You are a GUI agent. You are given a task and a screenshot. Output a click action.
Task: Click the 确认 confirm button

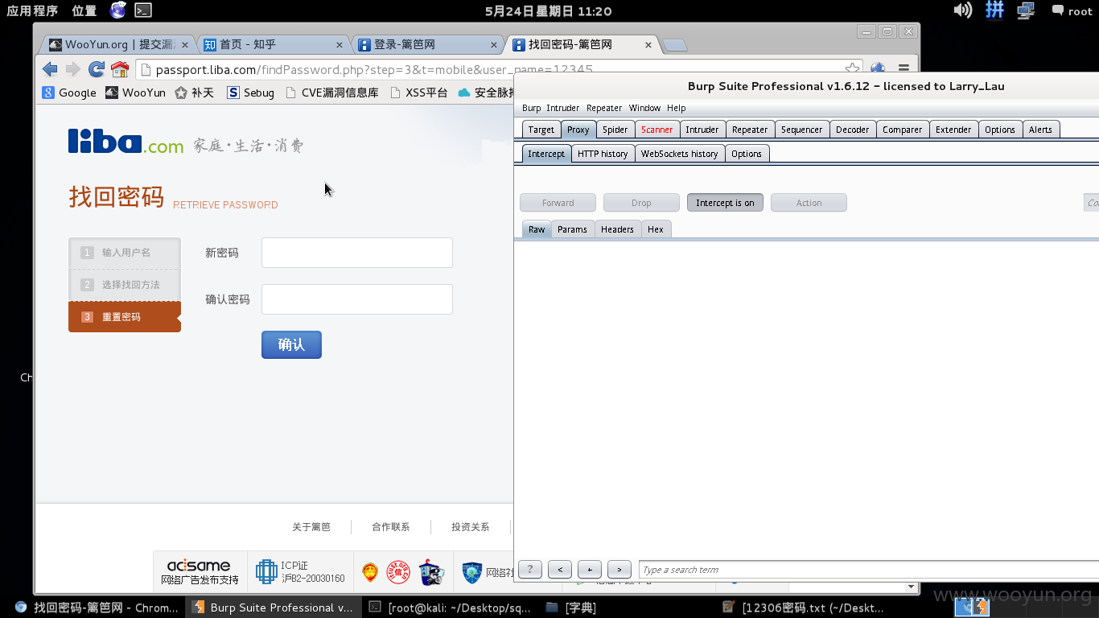(x=291, y=344)
